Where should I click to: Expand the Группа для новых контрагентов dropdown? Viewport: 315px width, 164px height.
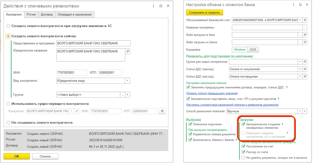coord(300,62)
